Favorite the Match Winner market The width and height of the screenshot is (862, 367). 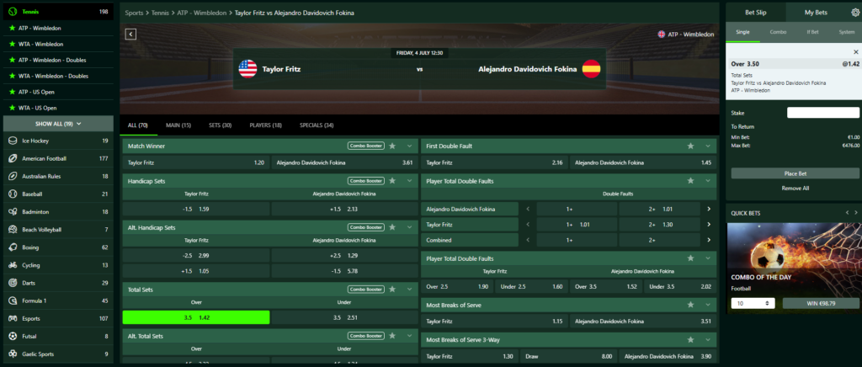pos(392,146)
